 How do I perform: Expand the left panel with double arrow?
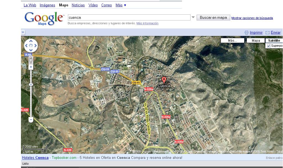point(23,32)
